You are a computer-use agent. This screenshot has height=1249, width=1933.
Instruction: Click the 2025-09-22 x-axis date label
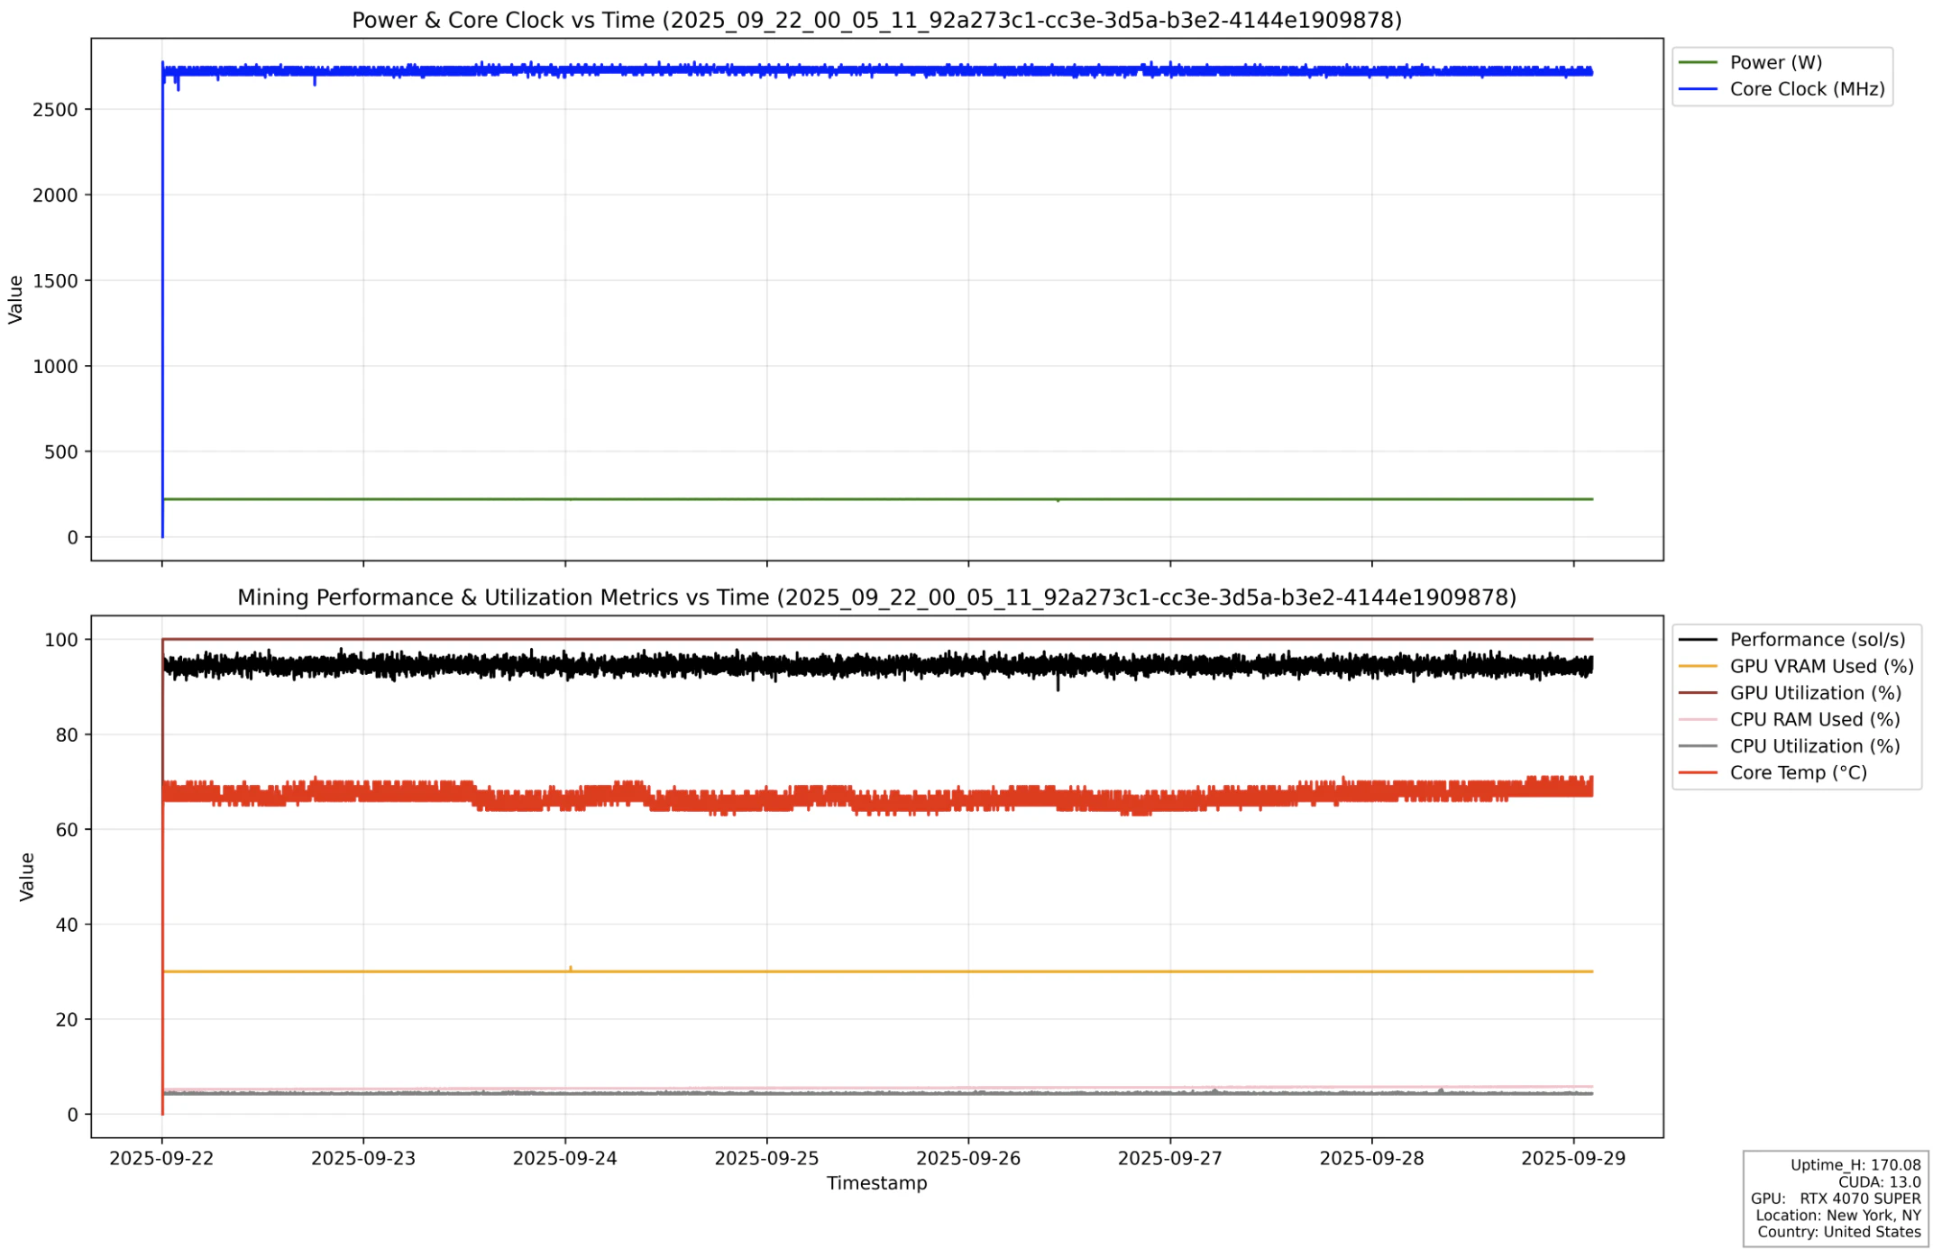point(161,1159)
